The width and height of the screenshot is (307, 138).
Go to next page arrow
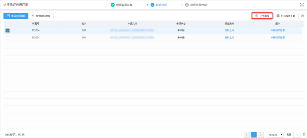click(x=261, y=135)
